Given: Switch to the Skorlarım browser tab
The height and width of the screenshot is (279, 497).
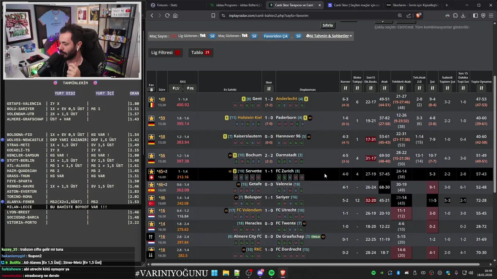Looking at the screenshot, I should [412, 5].
